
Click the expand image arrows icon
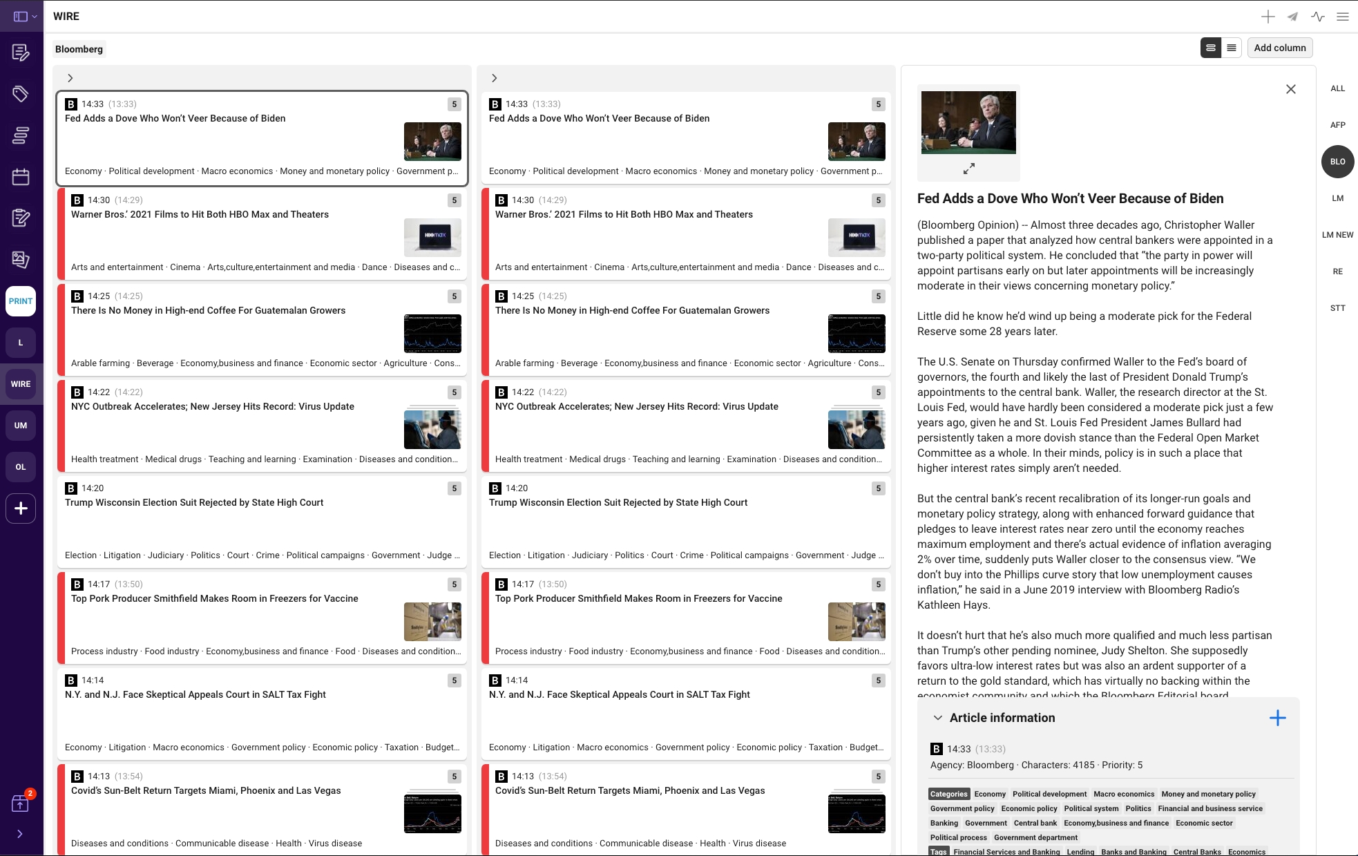tap(968, 168)
